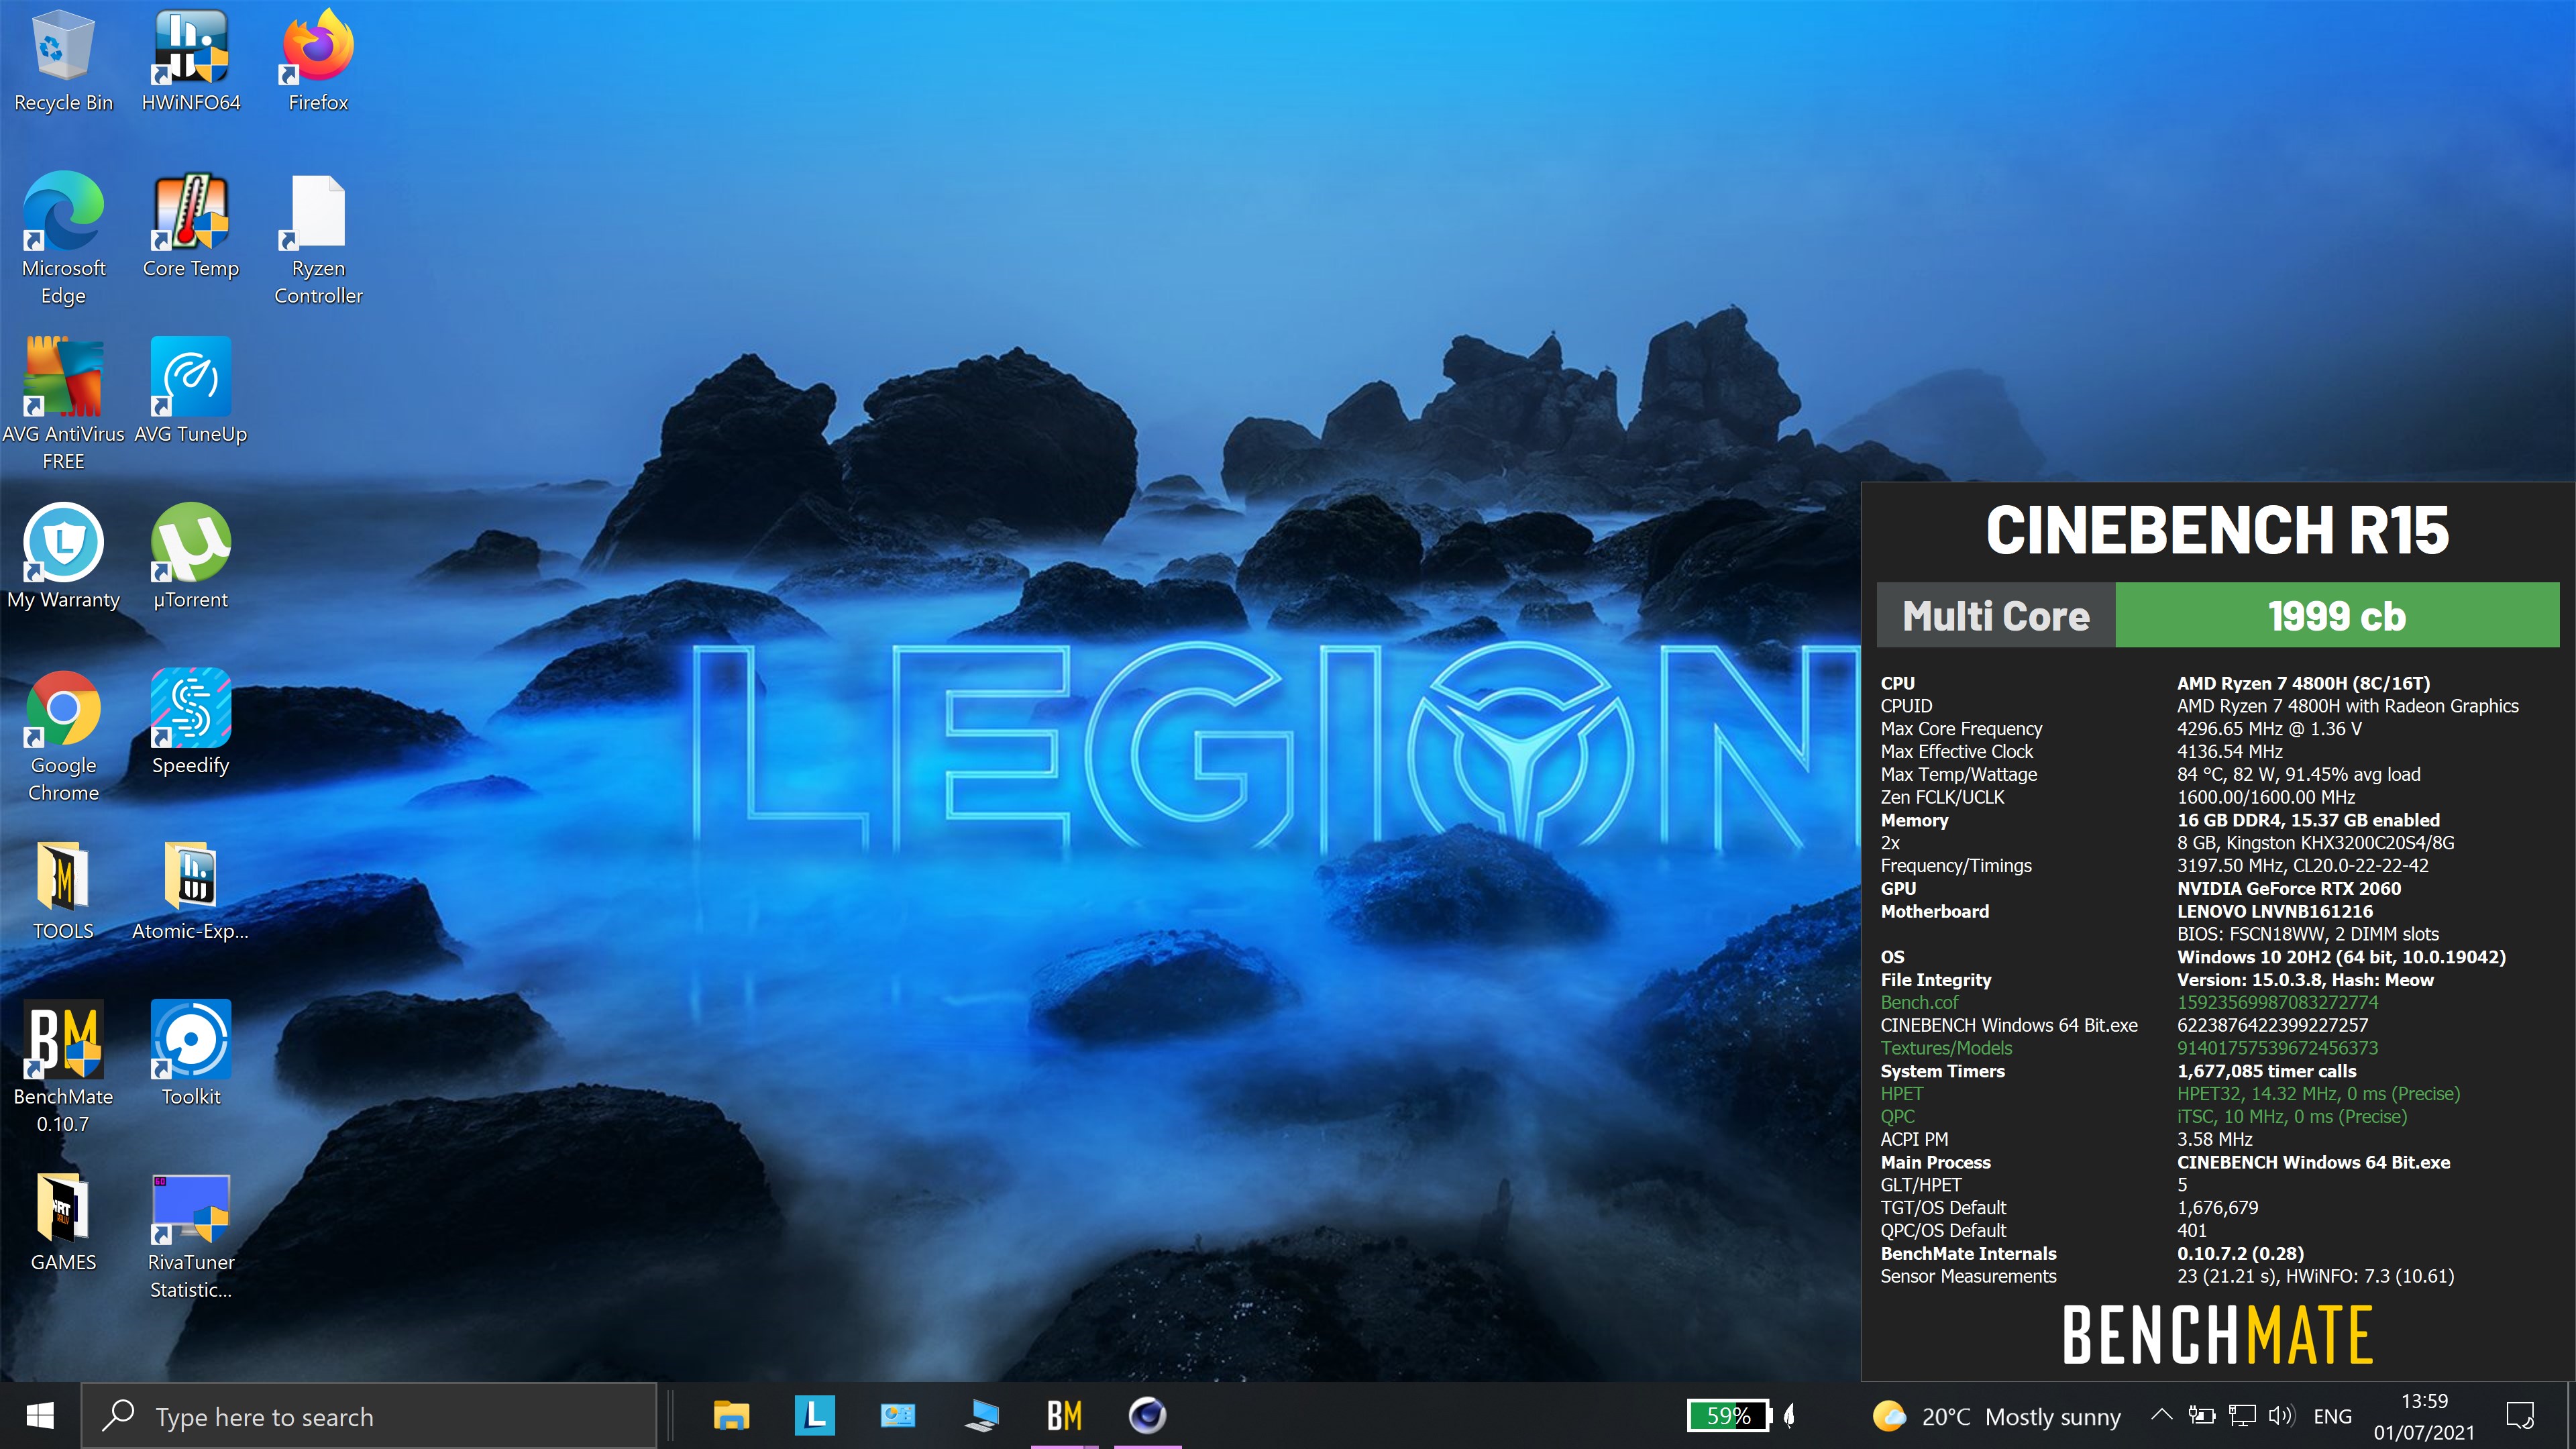The width and height of the screenshot is (2576, 1449).
Task: Launch HWiNFO64 from the desktop
Action: [x=190, y=60]
